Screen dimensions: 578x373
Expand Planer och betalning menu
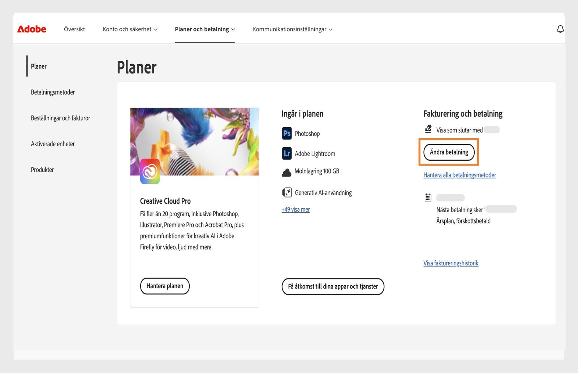tap(205, 29)
